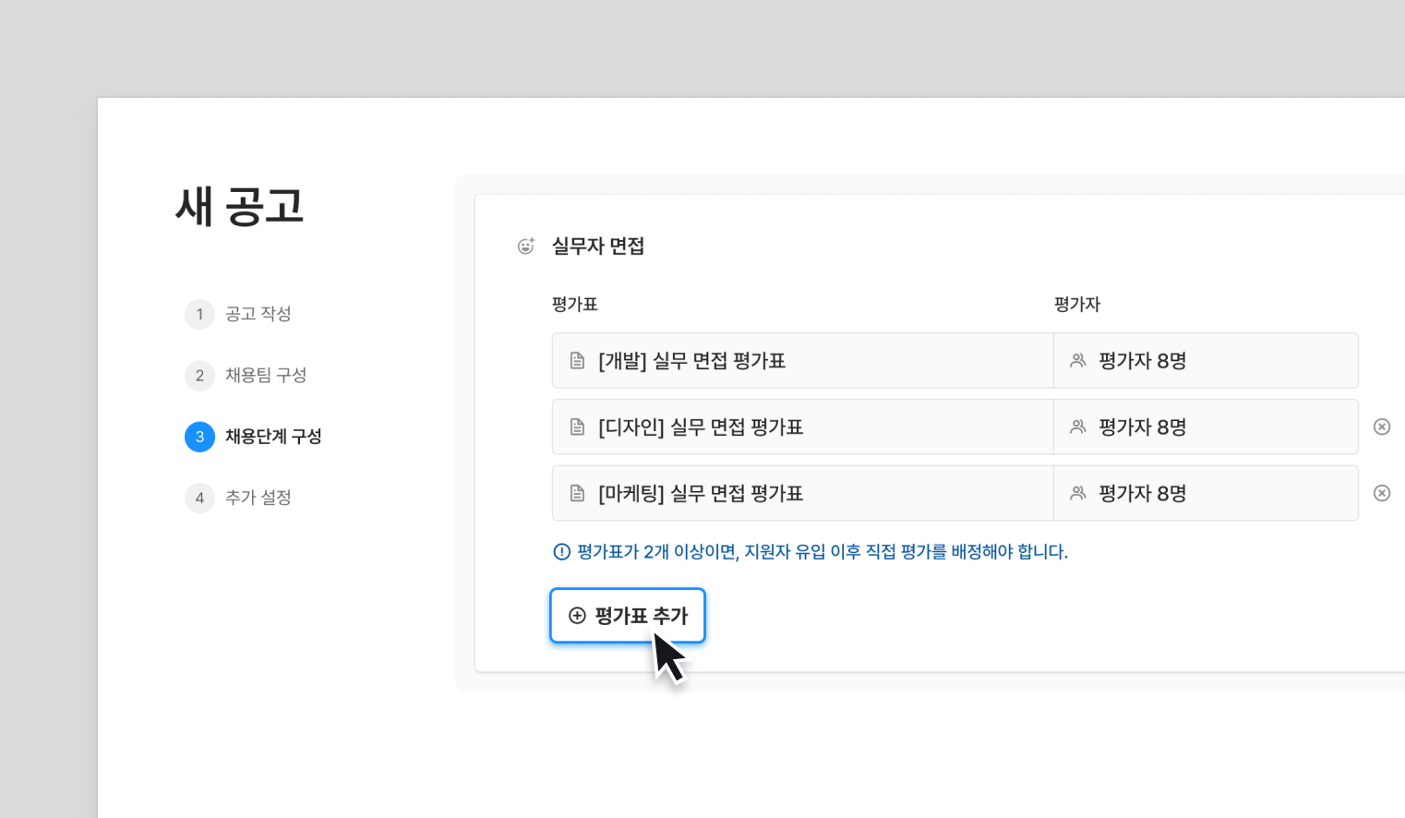Click the 평가표 column header
The width and height of the screenshot is (1405, 818).
coord(575,305)
